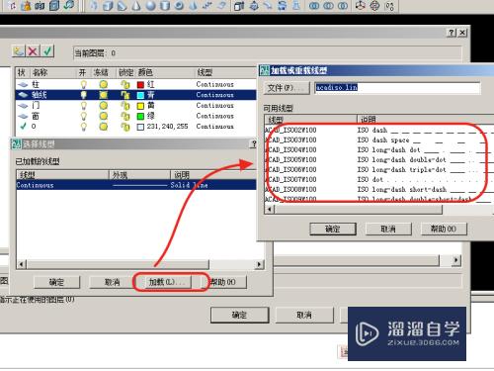Select the Box solid tool
Viewport: 494px width, 371px height.
pos(108,5)
